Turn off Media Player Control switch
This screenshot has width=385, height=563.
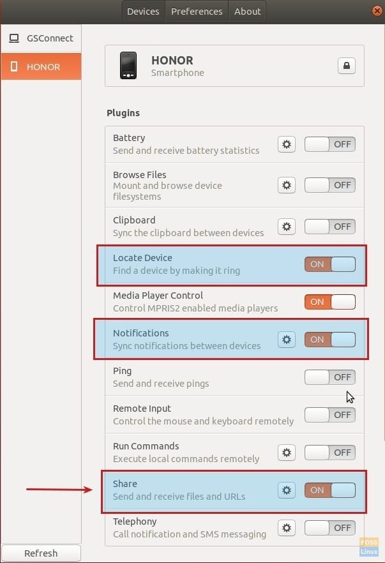(329, 302)
